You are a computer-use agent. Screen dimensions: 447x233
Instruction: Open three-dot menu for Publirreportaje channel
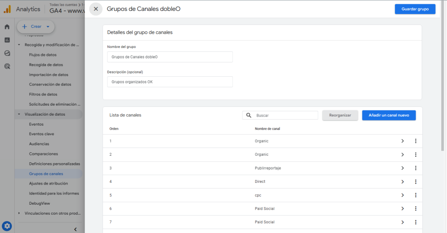click(x=416, y=168)
